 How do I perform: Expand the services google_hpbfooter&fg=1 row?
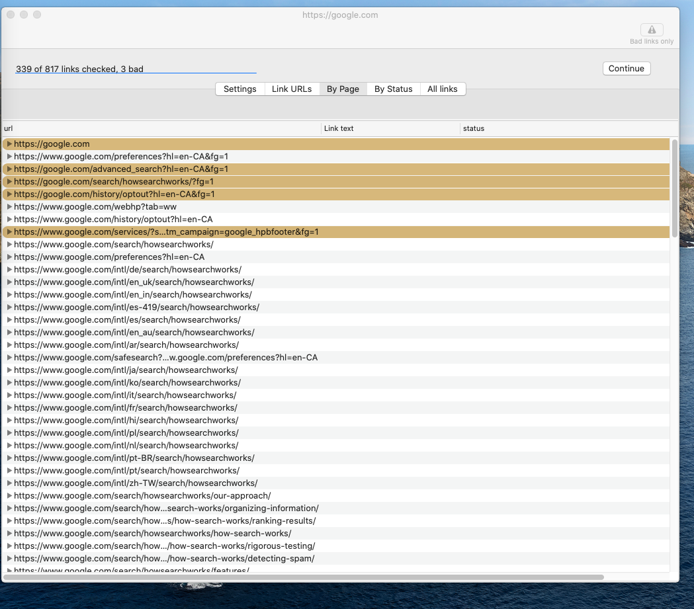coord(9,231)
